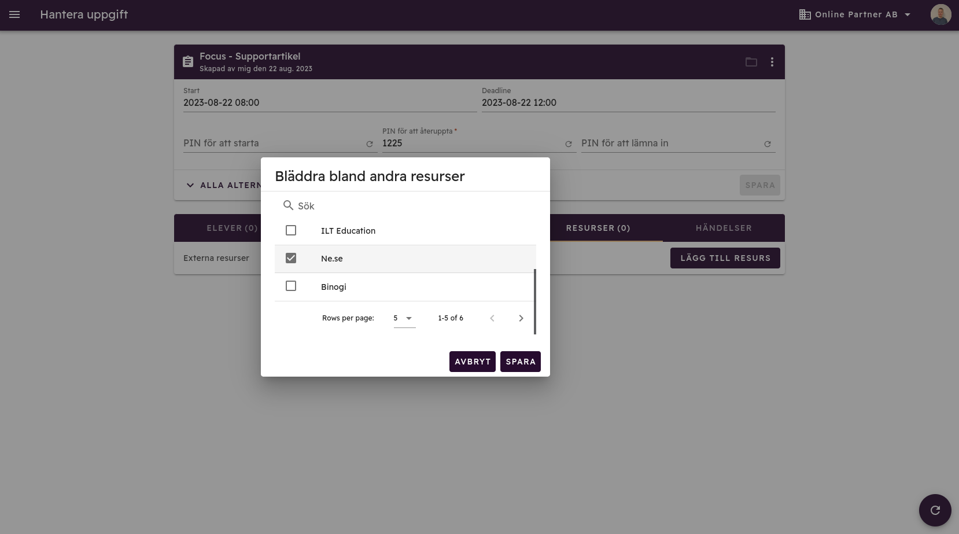Regenerate the PIN för att återuppta

pos(569,144)
